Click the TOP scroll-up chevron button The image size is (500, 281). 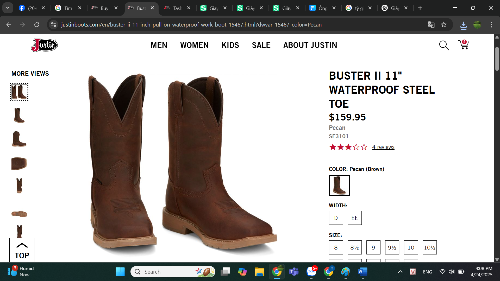pyautogui.click(x=22, y=250)
